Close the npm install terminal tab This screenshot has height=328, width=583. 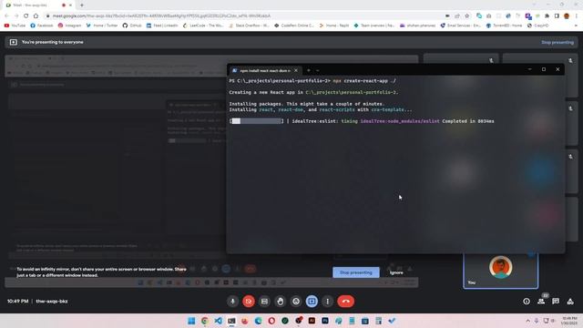(x=296, y=70)
